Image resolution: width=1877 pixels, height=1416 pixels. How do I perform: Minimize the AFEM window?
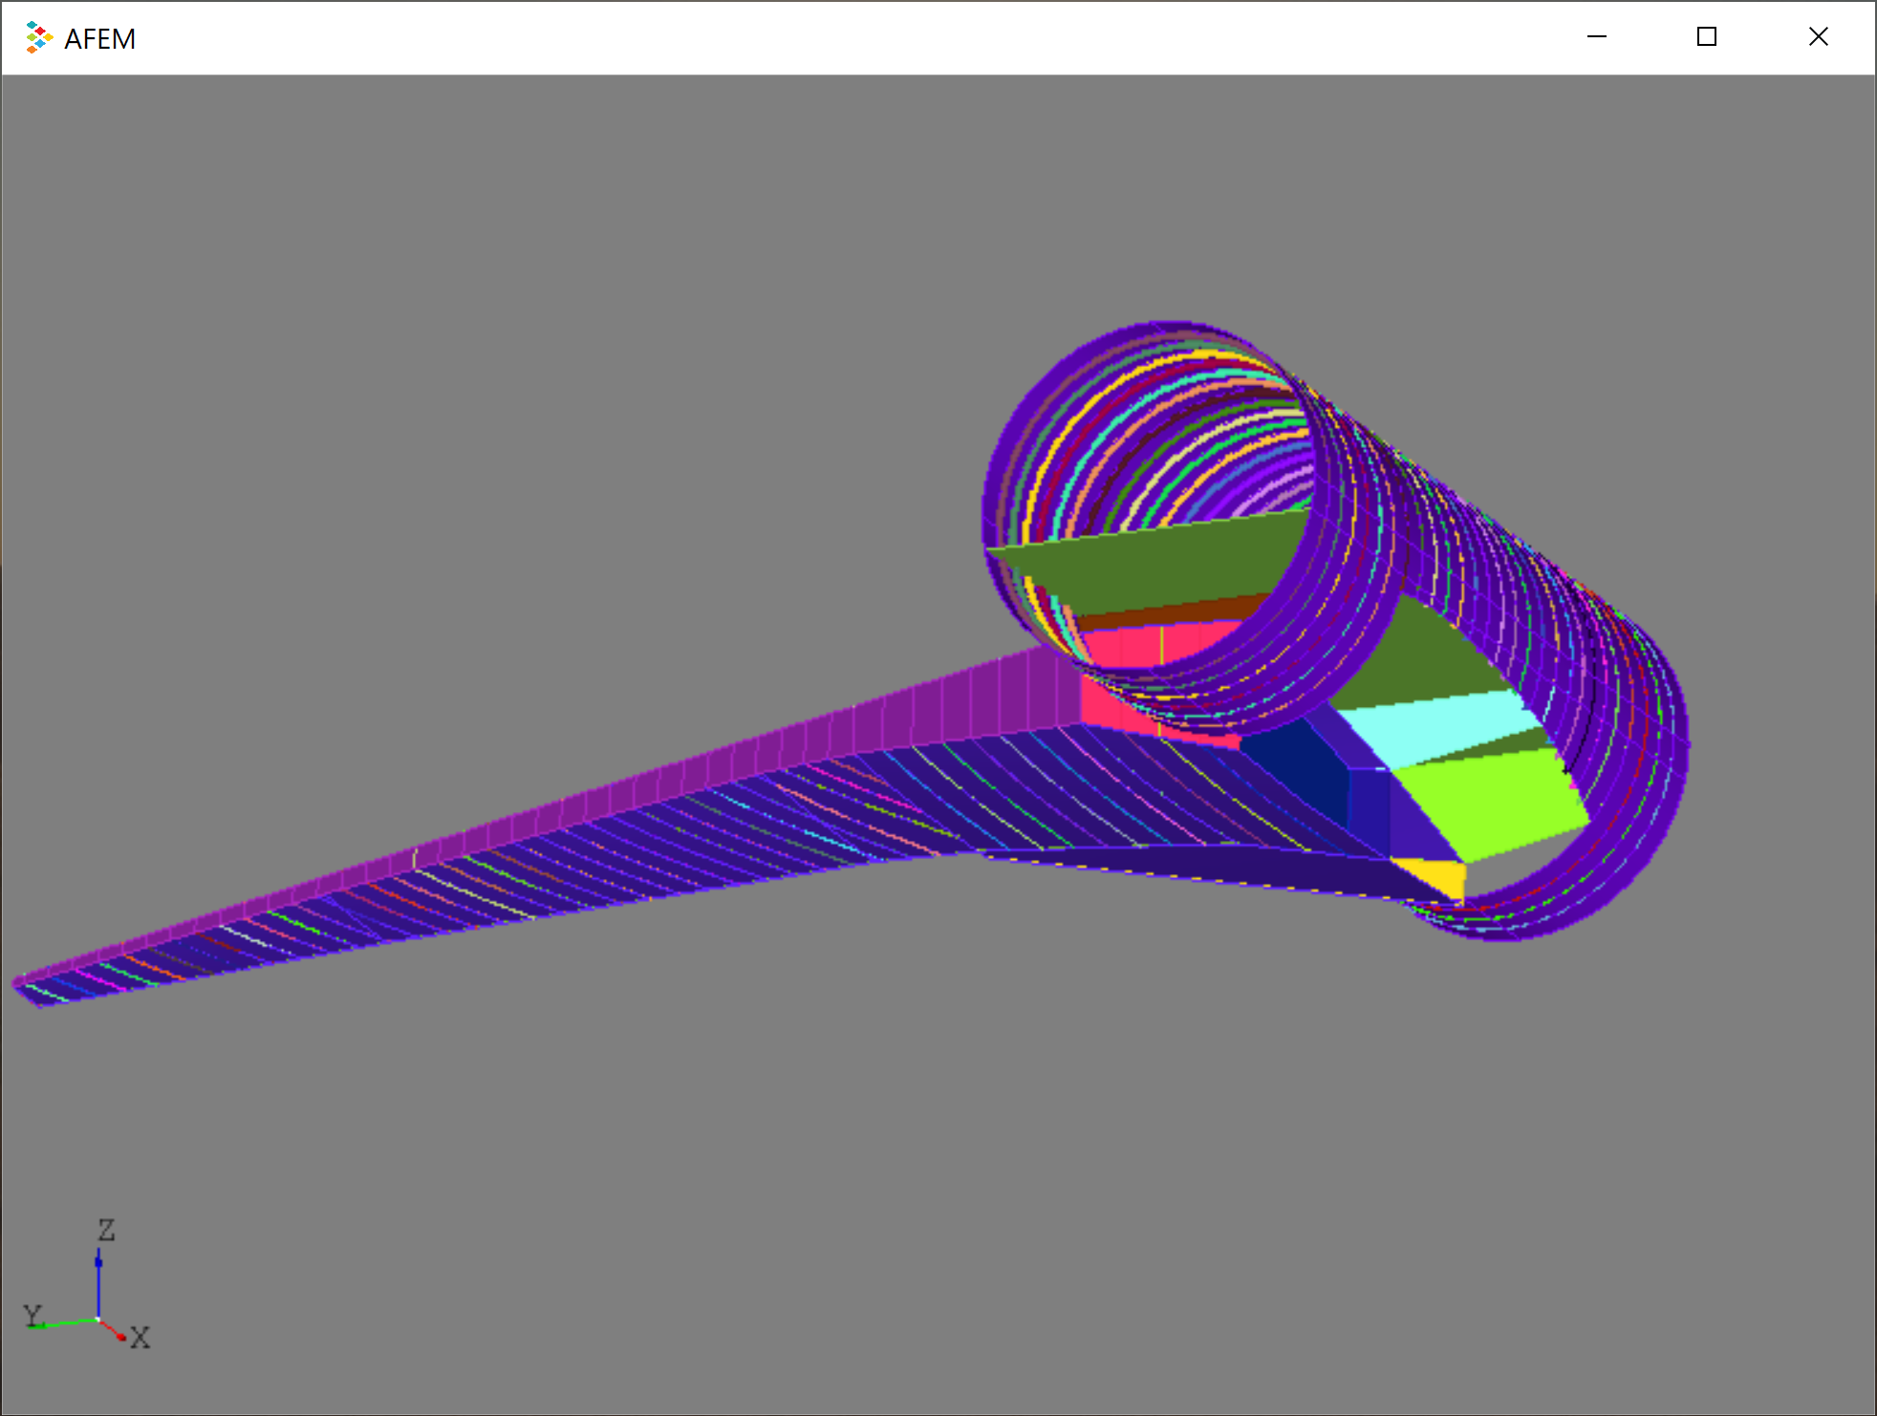coord(1597,37)
